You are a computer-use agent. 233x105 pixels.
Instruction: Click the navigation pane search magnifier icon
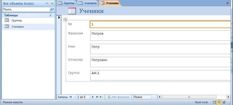tap(52, 9)
